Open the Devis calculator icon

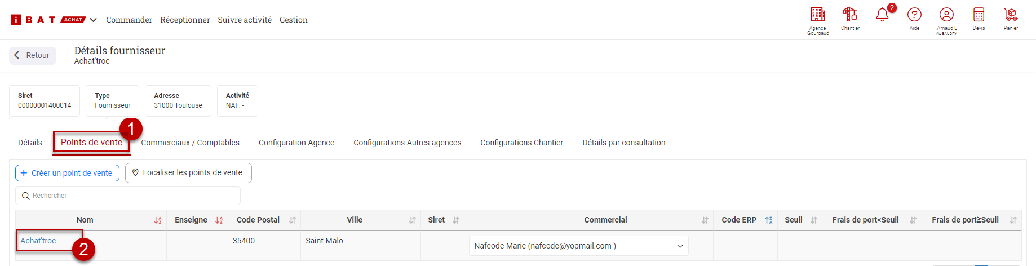point(979,15)
